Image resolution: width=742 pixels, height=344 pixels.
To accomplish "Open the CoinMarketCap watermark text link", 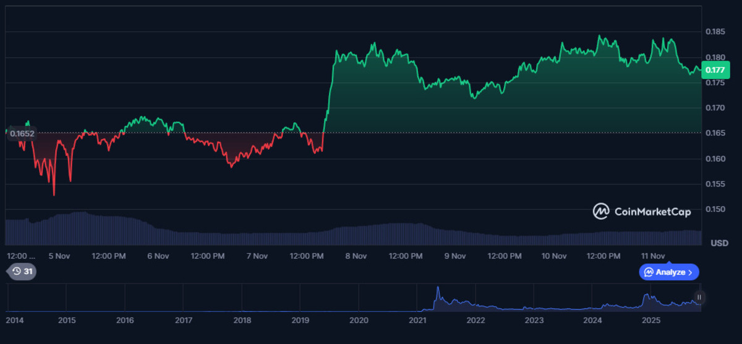I will pyautogui.click(x=652, y=212).
